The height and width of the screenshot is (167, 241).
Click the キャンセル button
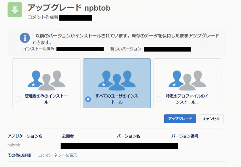pos(211,119)
